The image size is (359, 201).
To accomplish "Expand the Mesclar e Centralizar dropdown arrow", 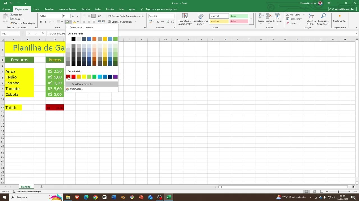I will pyautogui.click(x=135, y=22).
